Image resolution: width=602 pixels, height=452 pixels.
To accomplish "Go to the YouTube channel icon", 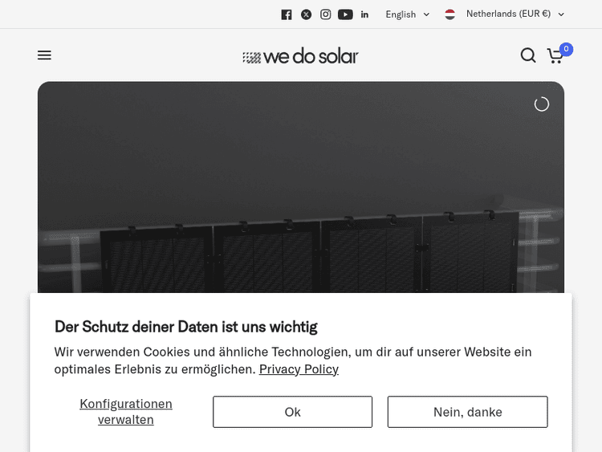I will click(345, 14).
